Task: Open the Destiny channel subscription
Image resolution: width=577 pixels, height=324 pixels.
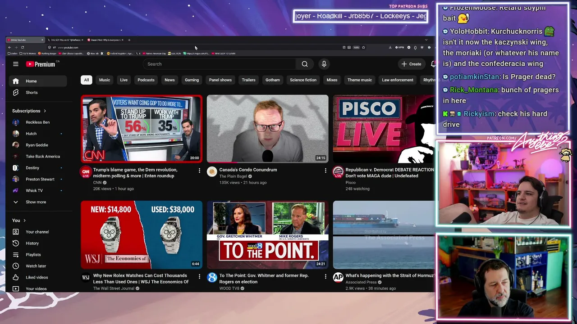Action: tap(38, 168)
